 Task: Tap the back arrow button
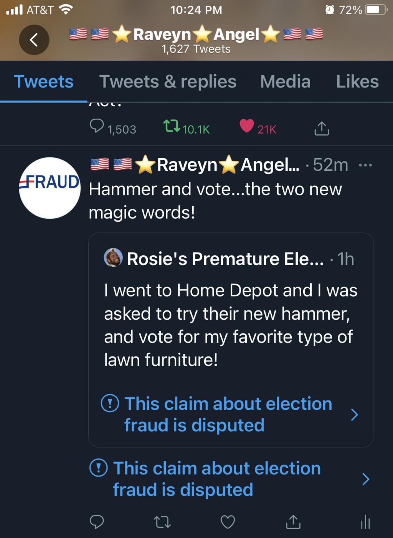click(x=34, y=40)
